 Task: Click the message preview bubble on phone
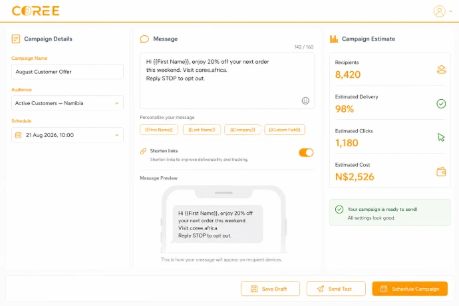tap(218, 224)
